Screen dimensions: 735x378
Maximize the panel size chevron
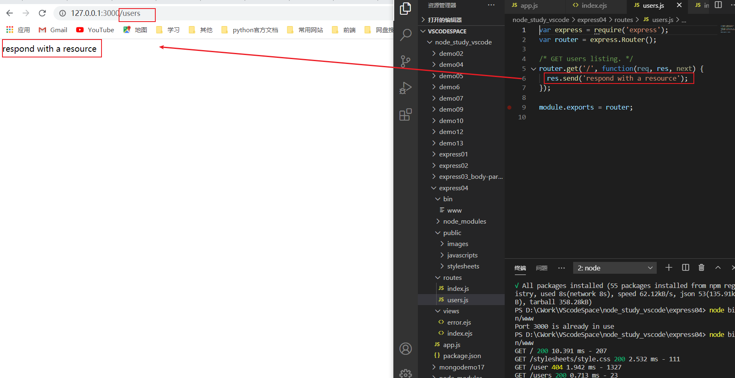click(x=718, y=268)
